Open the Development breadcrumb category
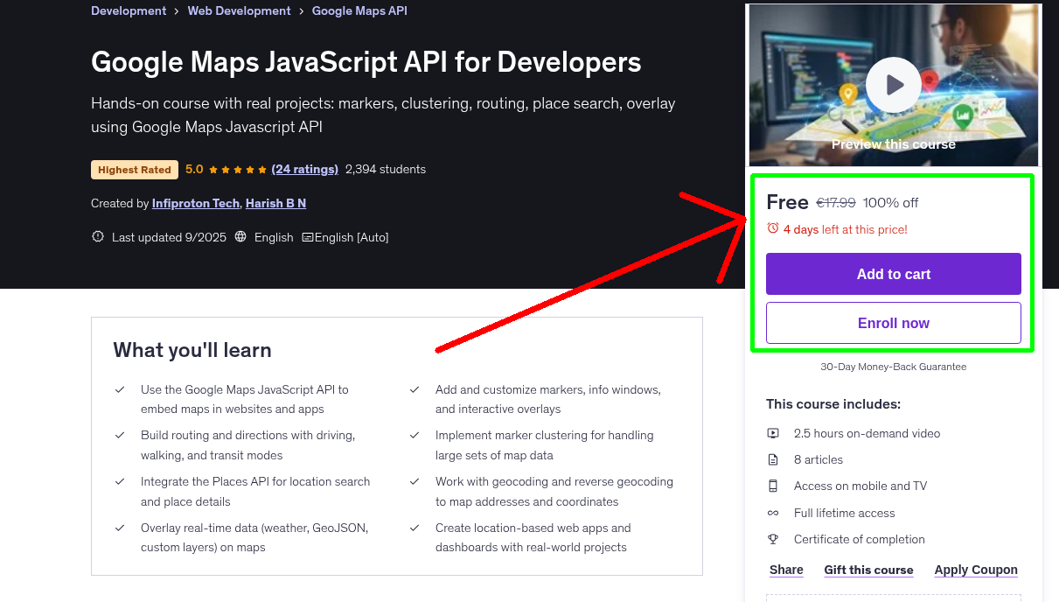The width and height of the screenshot is (1059, 602). 129,11
